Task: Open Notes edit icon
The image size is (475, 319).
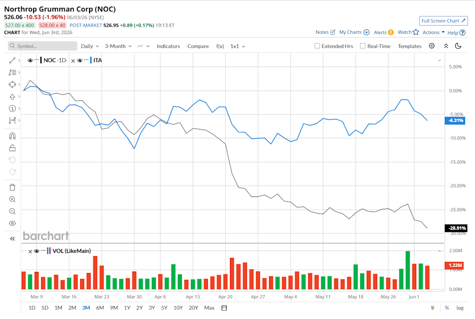Action: pos(332,32)
